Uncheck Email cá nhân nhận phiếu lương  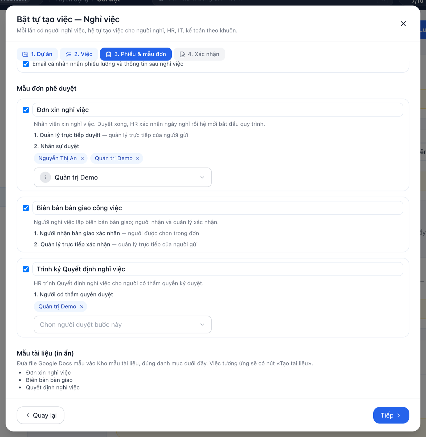[x=26, y=64]
